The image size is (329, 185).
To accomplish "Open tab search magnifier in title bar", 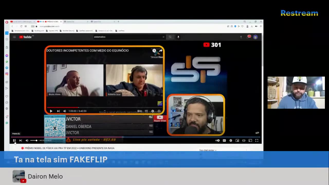I will tap(245, 22).
